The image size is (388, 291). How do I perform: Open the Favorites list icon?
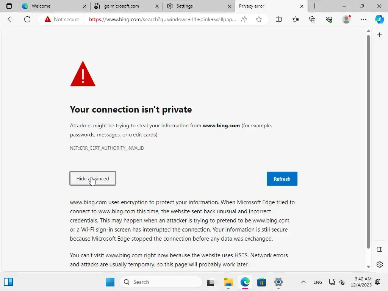(x=296, y=19)
